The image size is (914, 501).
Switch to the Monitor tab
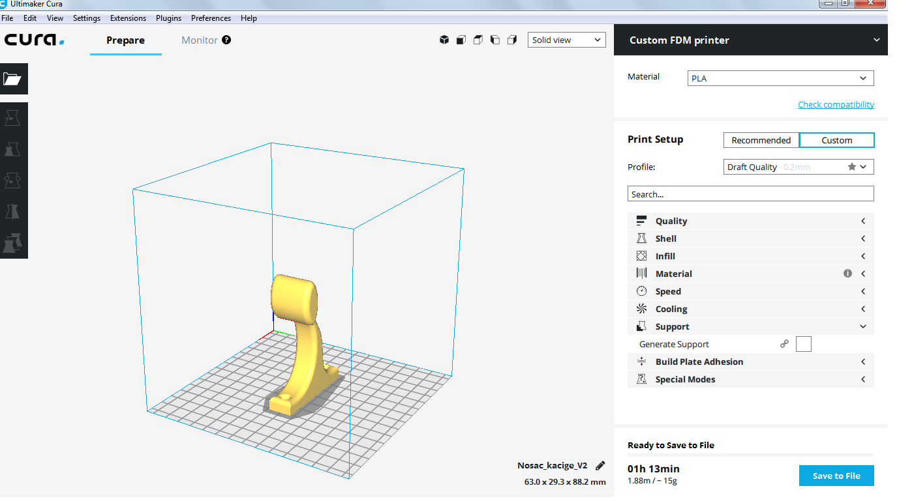coord(200,40)
